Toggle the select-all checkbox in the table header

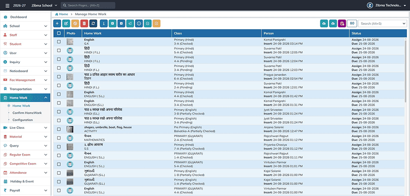[x=59, y=33]
